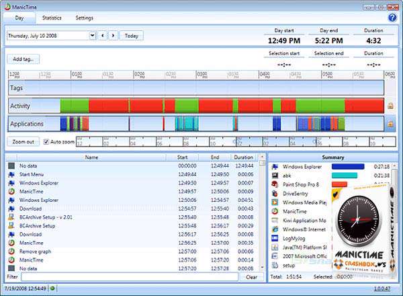The height and width of the screenshot is (296, 403).
Task: Click the BCArchive Setup - v 2.01 icon
Action: tap(11, 217)
